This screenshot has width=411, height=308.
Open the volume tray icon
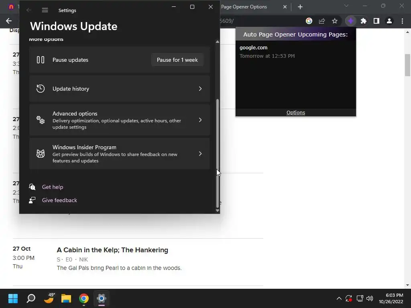coord(370,298)
